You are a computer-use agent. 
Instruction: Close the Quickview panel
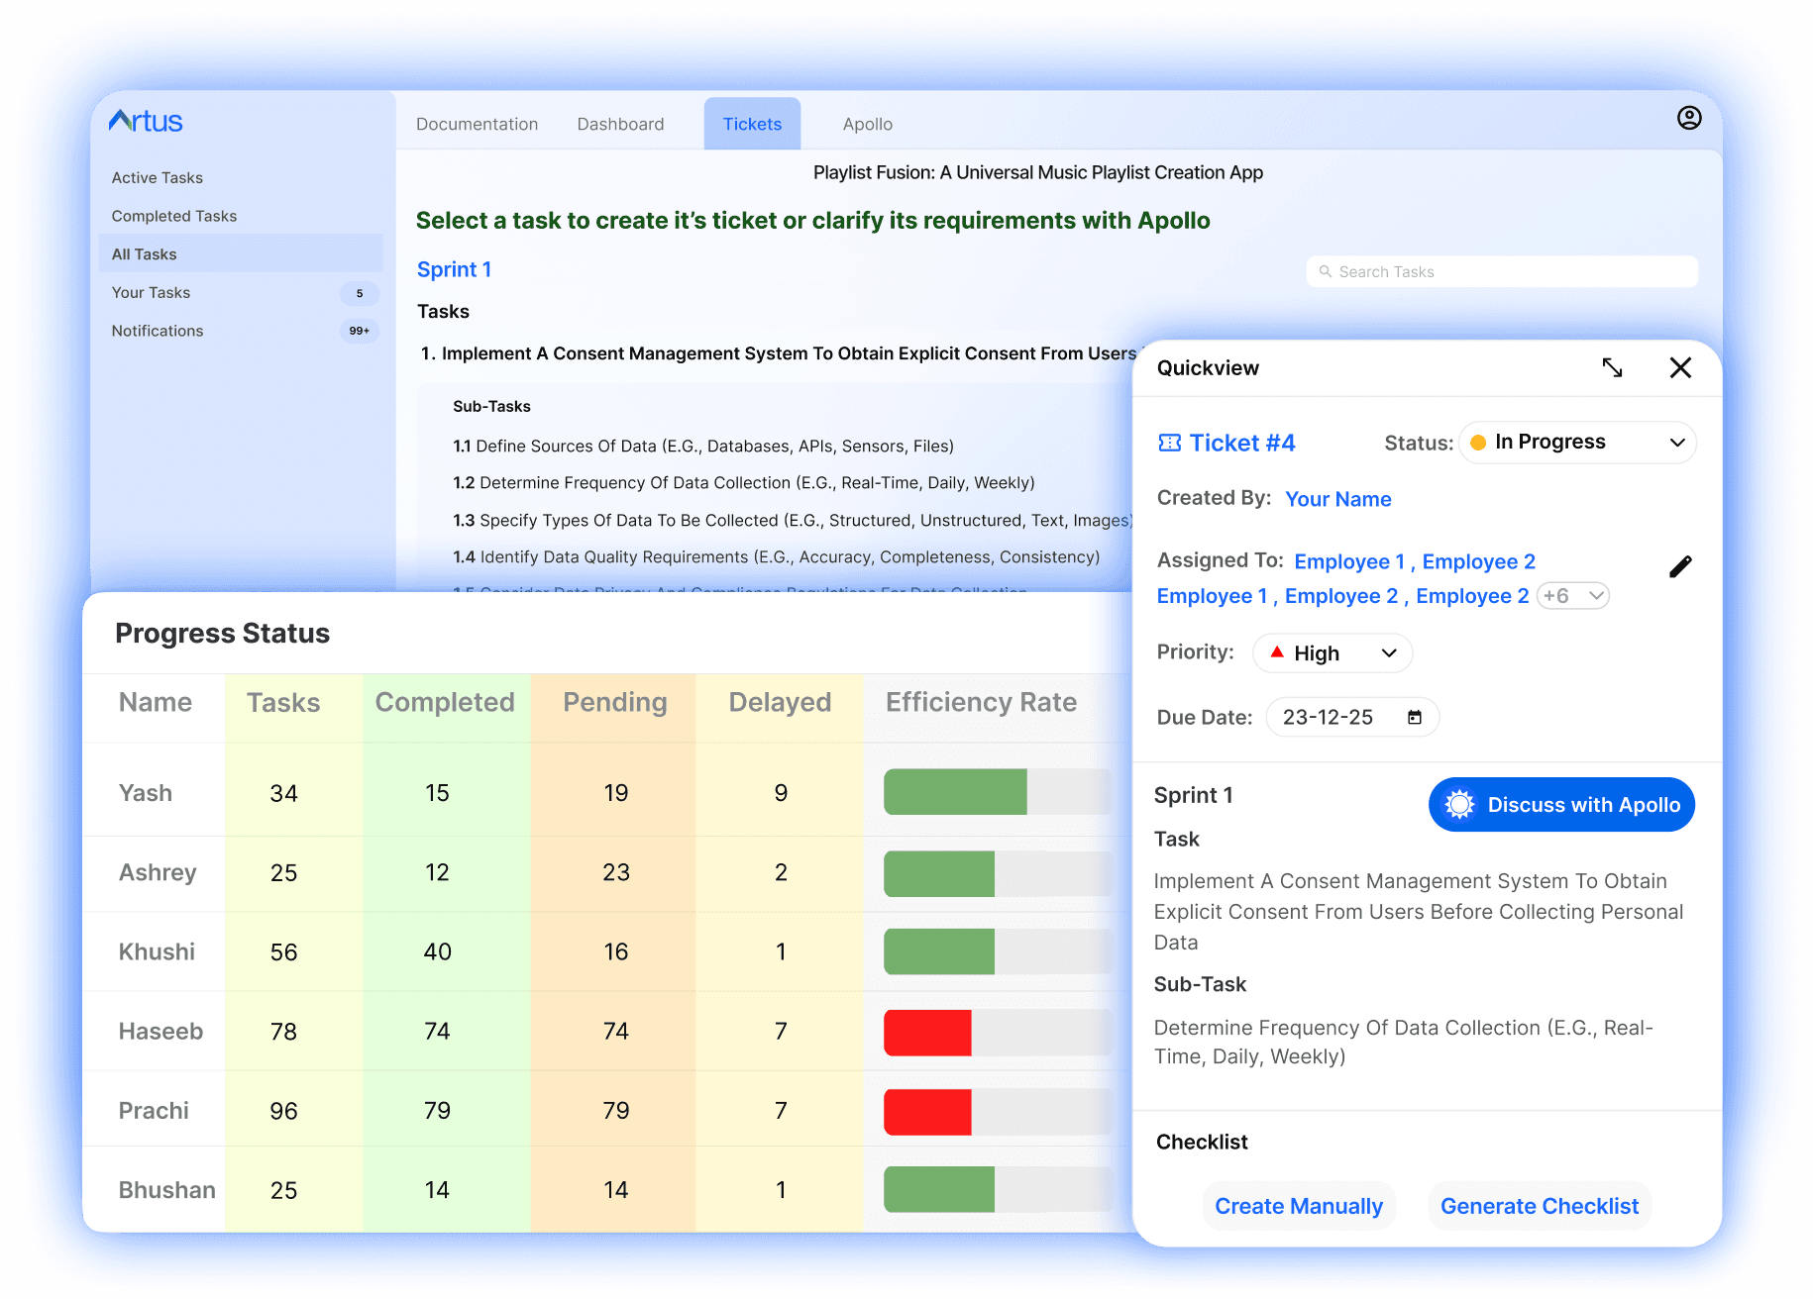click(x=1680, y=367)
